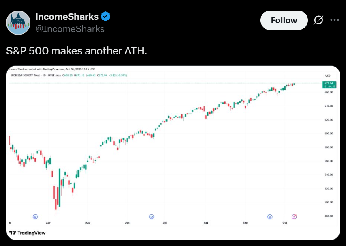Click the dividend D marker in late September
This screenshot has height=246, width=346.
click(270, 216)
